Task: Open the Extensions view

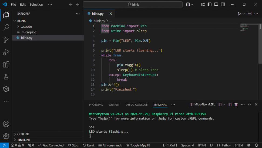Action: (6, 64)
